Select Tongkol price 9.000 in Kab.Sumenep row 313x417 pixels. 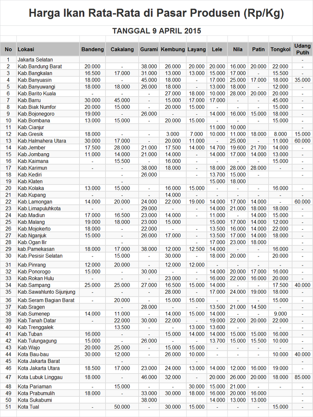pyautogui.click(x=280, y=314)
